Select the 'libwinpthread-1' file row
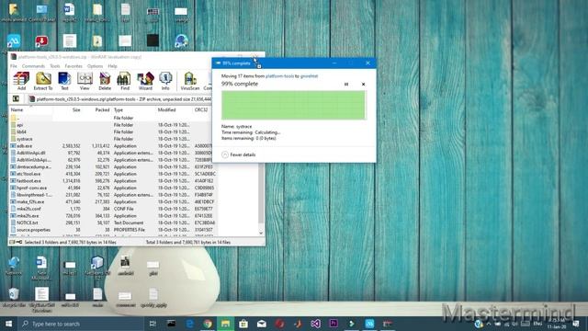588x331 pixels. pos(112,195)
